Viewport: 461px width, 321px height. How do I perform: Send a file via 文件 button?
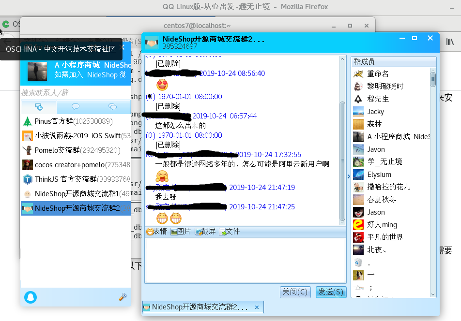tap(230, 232)
